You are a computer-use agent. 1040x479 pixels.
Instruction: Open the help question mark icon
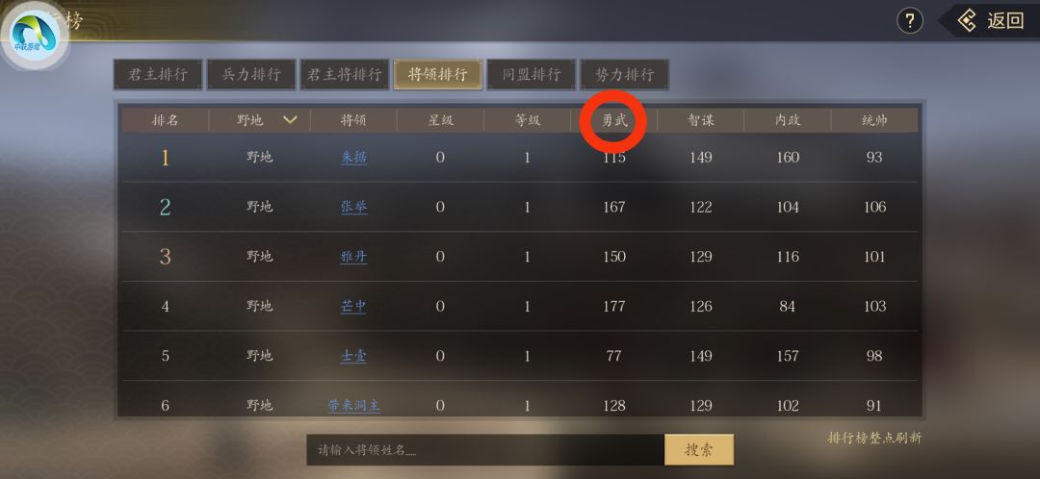[x=910, y=20]
